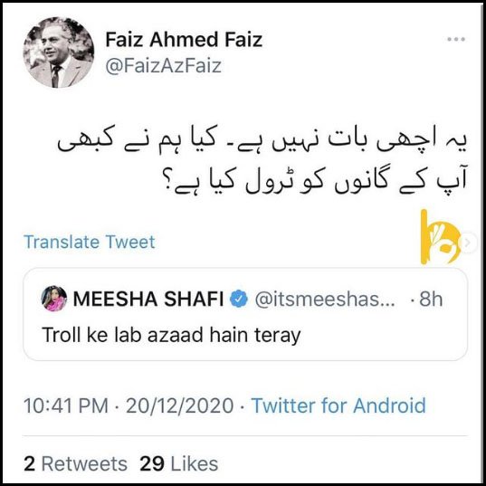Open the @FaizAzFaiz handle

(163, 66)
